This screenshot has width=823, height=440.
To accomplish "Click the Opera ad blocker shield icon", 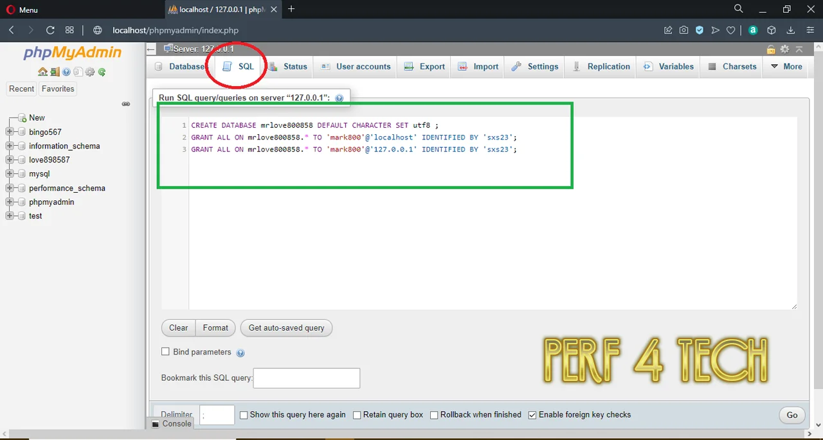I will [700, 30].
